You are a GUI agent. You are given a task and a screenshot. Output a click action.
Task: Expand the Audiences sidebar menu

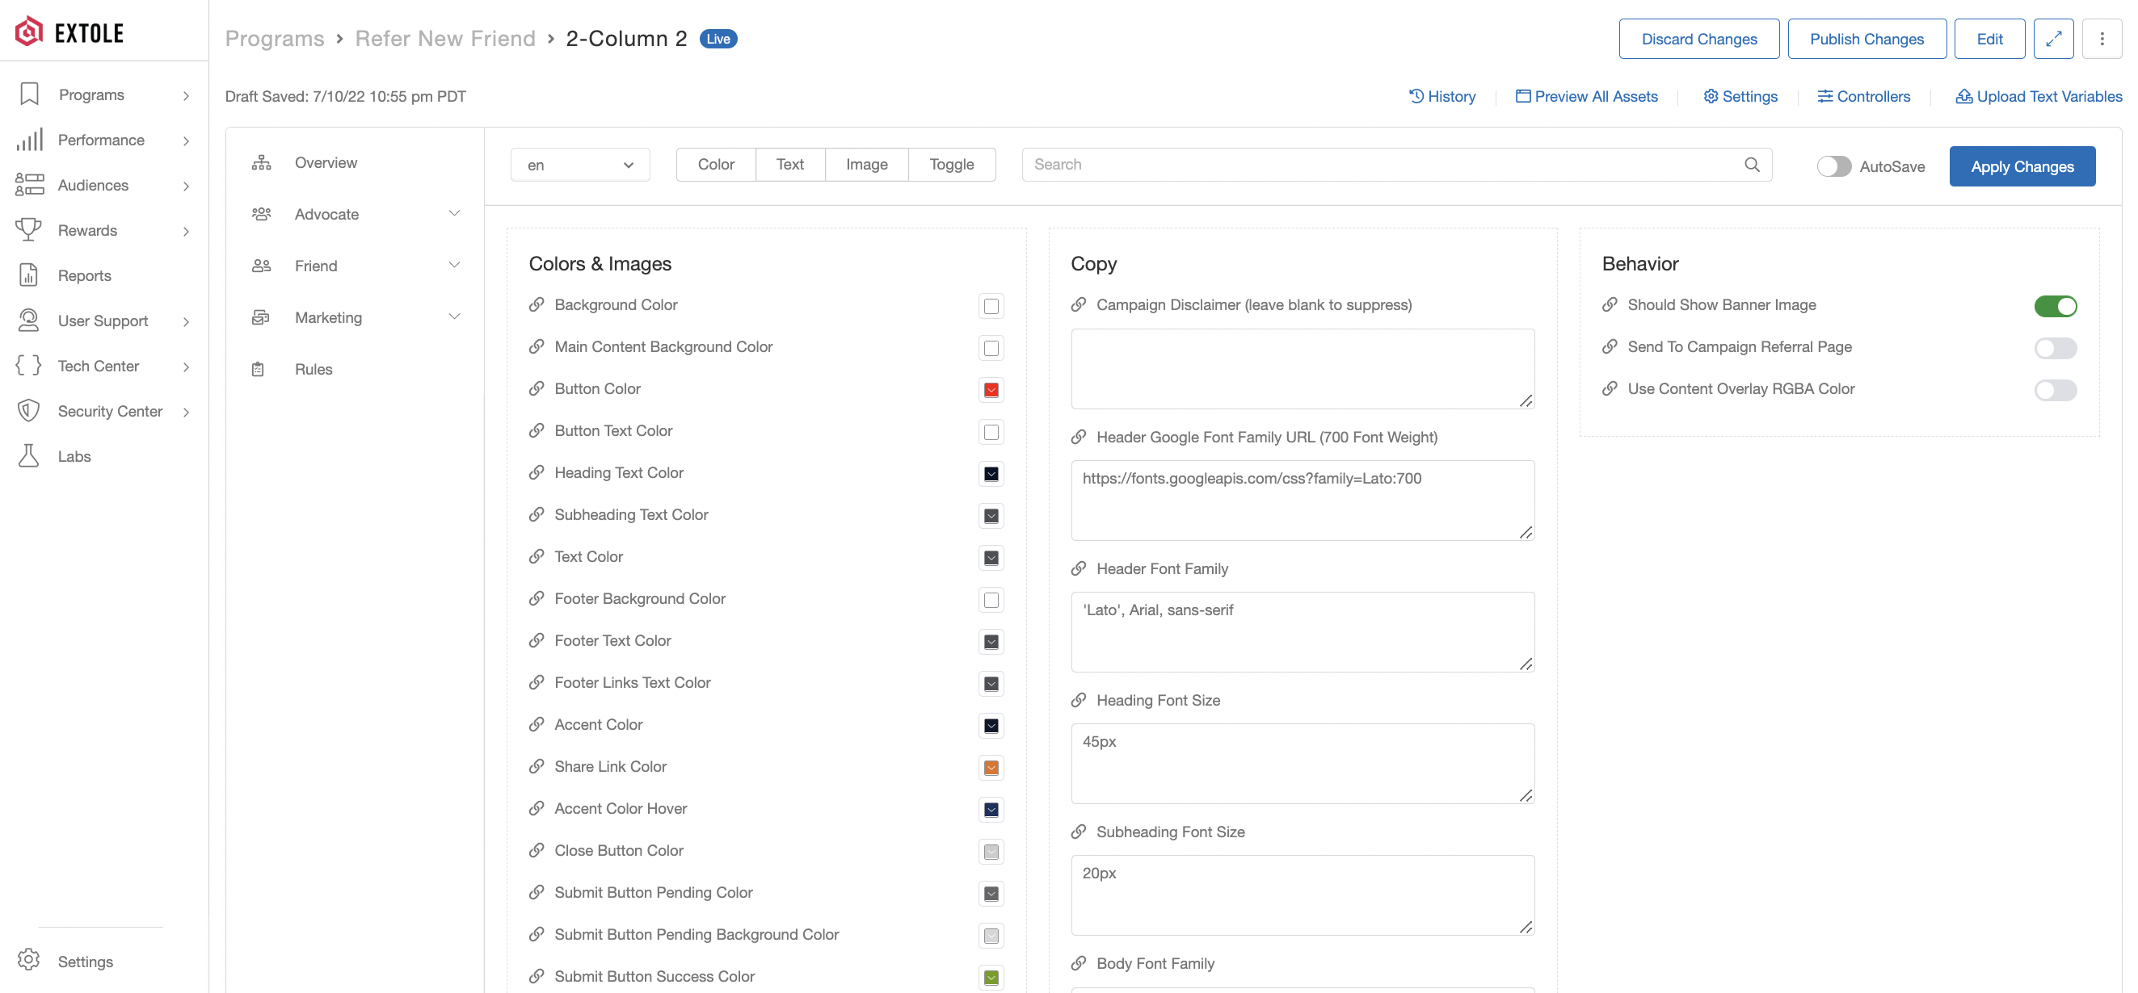tap(186, 186)
